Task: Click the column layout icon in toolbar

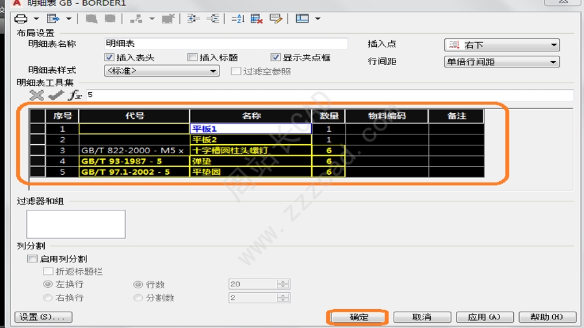Action: pos(302,19)
